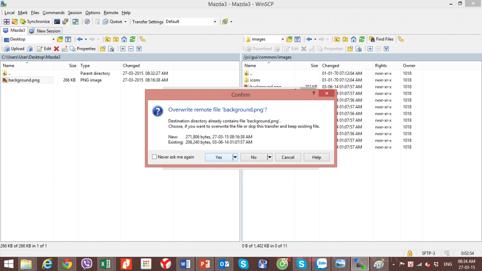Open in PuTTY icon
Screen dimensions: 482x271
pos(65,22)
